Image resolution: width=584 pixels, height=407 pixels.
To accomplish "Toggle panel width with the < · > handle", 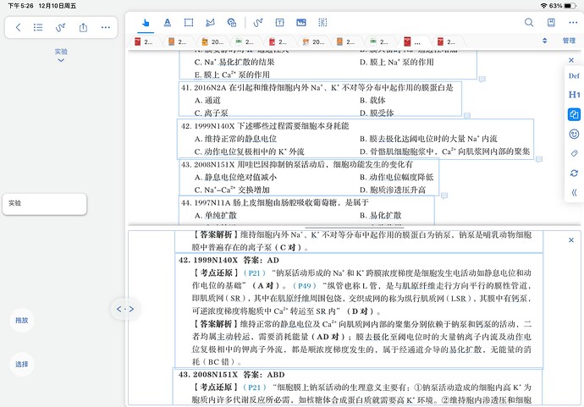I will coord(125,309).
